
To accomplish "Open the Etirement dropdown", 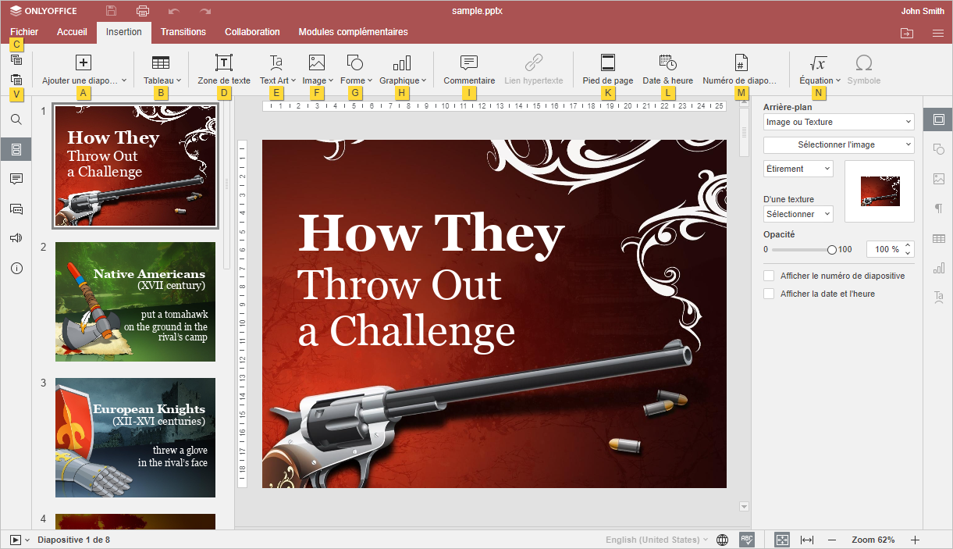I will (x=798, y=169).
